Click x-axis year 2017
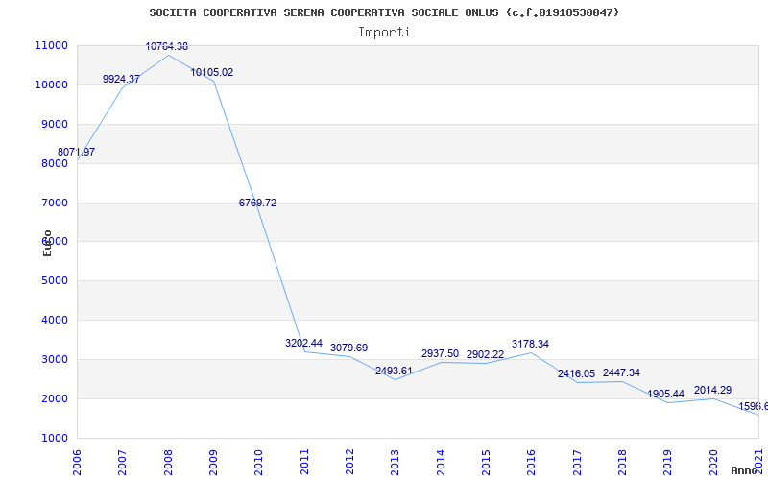 pyautogui.click(x=578, y=463)
